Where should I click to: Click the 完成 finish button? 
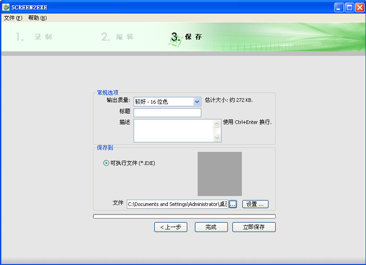211,227
